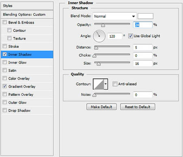This screenshot has width=183, height=157.
Task: Select the Bevel & Emboss style entry
Action: 21,22
